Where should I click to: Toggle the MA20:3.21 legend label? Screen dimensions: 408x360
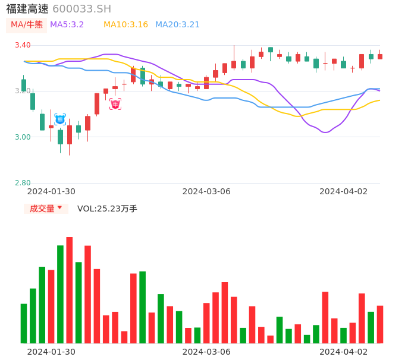[177, 25]
